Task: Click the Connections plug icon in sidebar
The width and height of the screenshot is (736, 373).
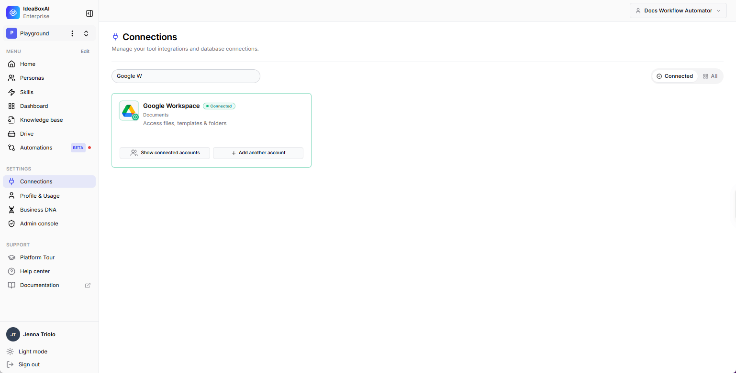Action: (11, 181)
